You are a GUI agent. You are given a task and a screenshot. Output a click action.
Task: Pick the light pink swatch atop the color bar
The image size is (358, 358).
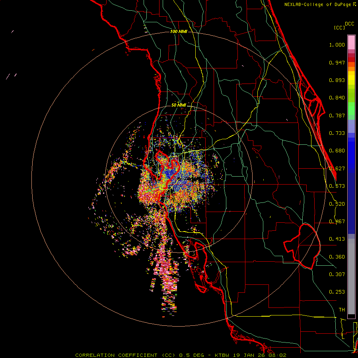(351, 42)
